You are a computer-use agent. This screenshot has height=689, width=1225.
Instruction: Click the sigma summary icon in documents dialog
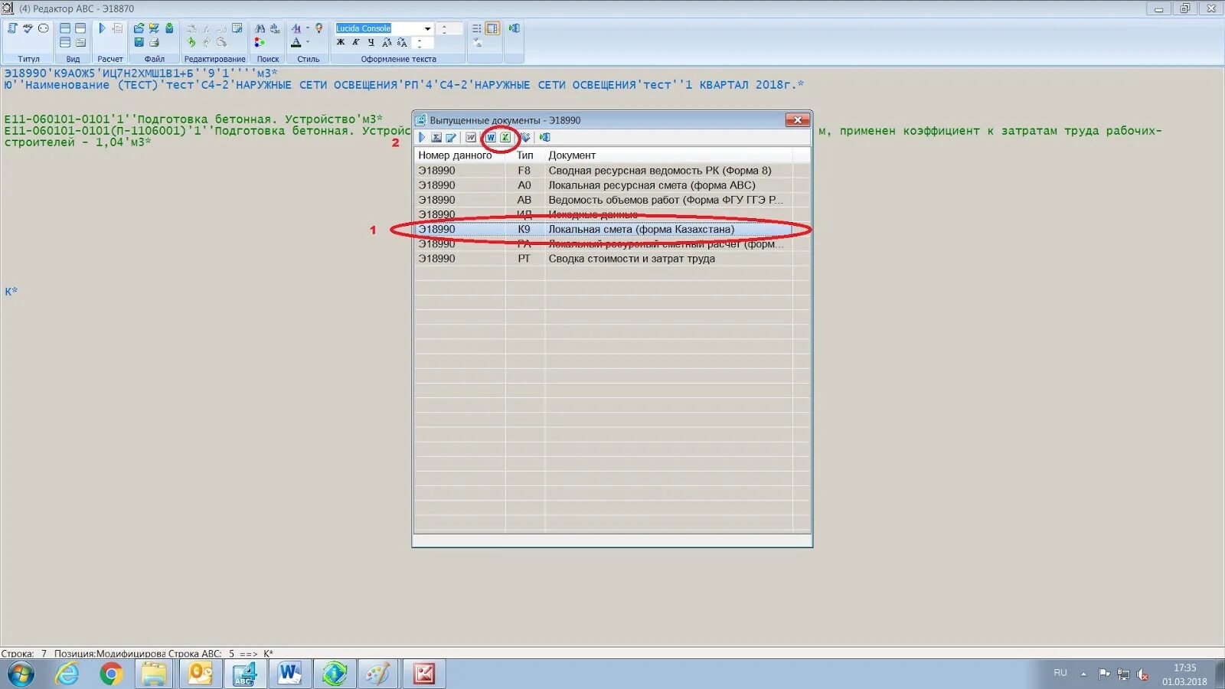[436, 138]
